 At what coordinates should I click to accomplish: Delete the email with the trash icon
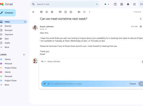tap(52, 12)
